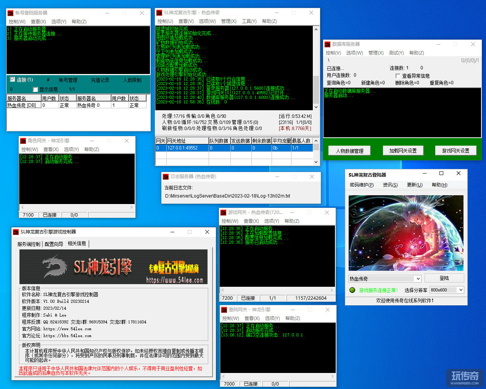486x389 pixels.
Task: Open 查看(X) menu in 帐号登陆服务器
Action: click(38, 22)
